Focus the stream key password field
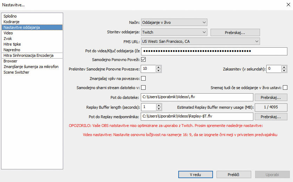Image resolution: width=293 pixels, height=182 pixels. point(214,51)
